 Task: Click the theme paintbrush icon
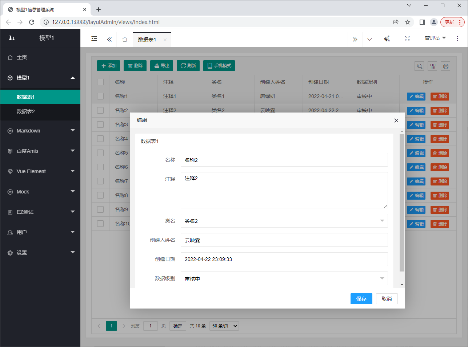click(387, 38)
